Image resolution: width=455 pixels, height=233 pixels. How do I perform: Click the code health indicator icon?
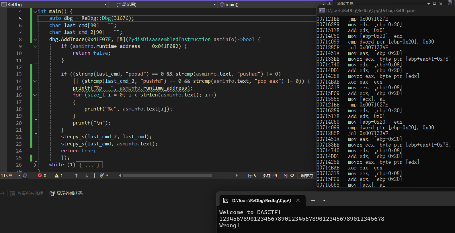point(25,175)
